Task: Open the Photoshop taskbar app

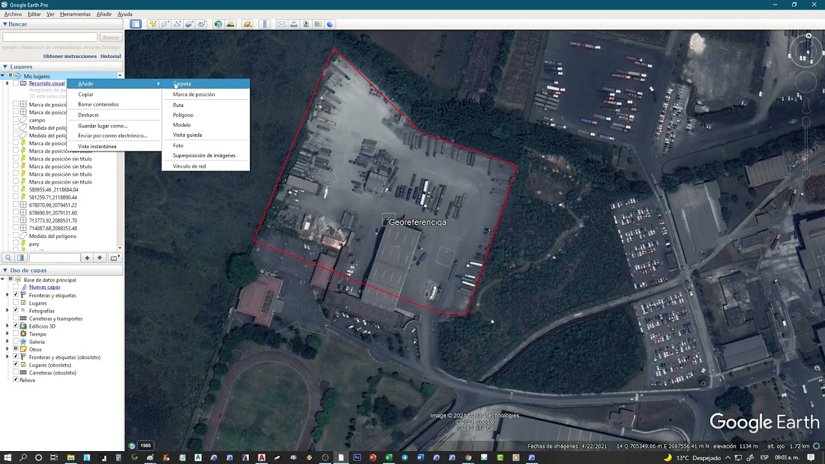Action: [x=356, y=458]
